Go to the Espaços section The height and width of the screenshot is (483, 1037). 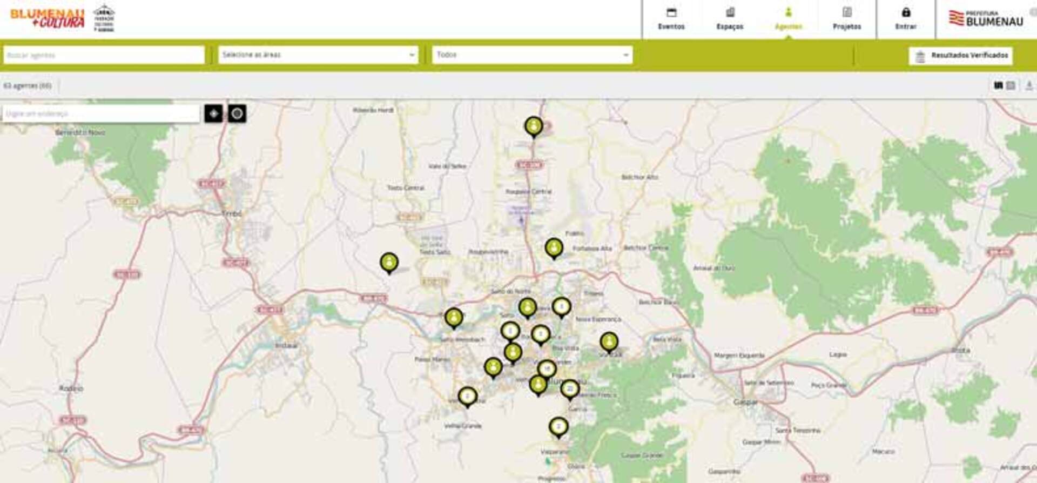(x=730, y=19)
